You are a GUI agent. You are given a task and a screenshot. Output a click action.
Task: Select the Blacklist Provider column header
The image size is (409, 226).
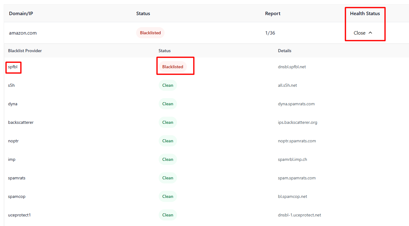pyautogui.click(x=25, y=51)
